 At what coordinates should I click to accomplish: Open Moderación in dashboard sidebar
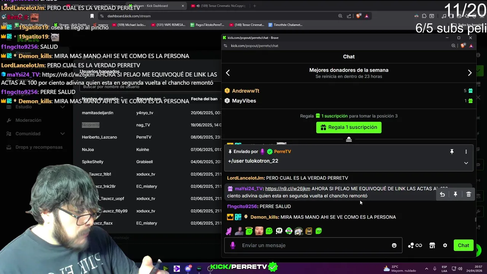click(28, 120)
